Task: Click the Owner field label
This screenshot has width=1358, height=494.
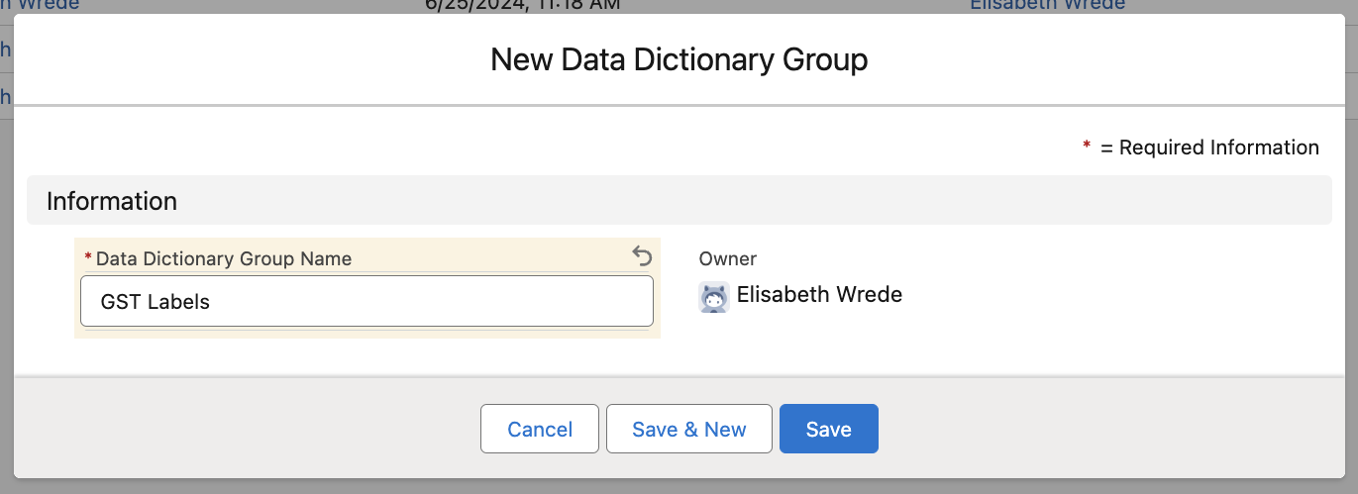Action: (x=728, y=258)
